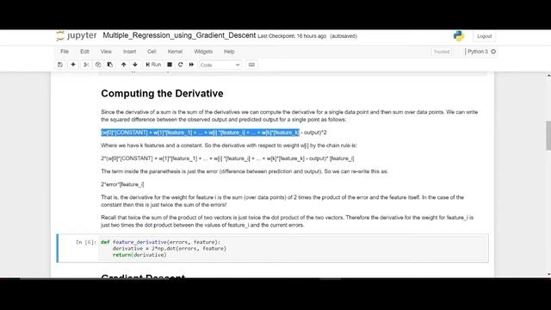Open the command palette keyboard icon
Image resolution: width=551 pixels, height=310 pixels.
click(x=251, y=65)
